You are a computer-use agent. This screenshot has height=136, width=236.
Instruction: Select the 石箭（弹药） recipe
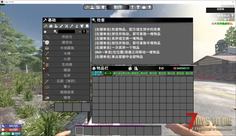(67, 81)
